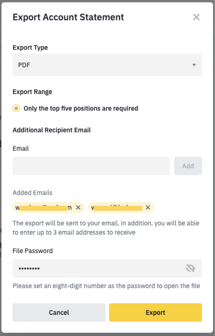Click the eight-digit password hint text
215x336 pixels.
pyautogui.click(x=106, y=286)
